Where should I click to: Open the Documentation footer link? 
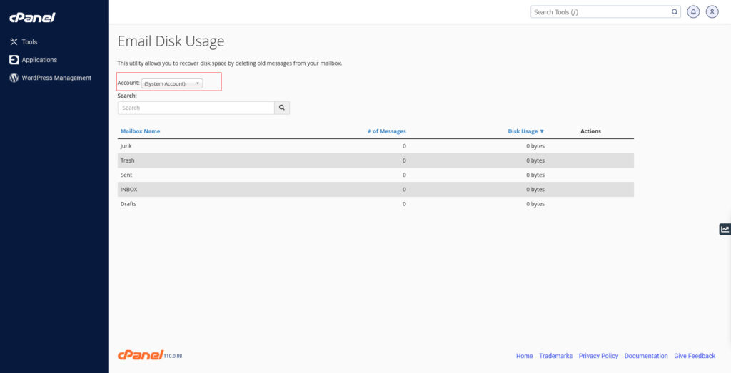(646, 356)
